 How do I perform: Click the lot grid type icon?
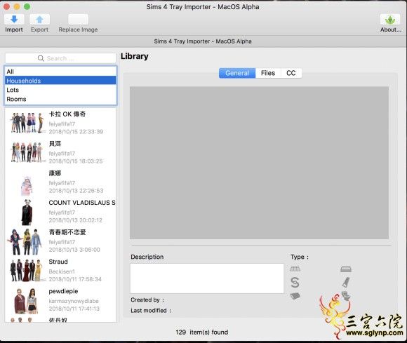295,269
